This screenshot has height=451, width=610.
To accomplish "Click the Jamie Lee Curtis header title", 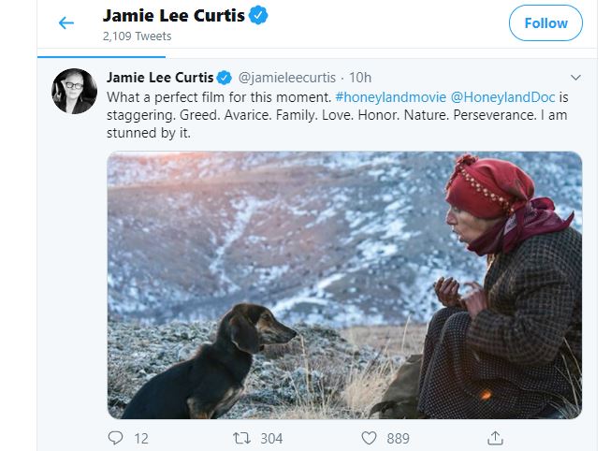I will [x=173, y=17].
